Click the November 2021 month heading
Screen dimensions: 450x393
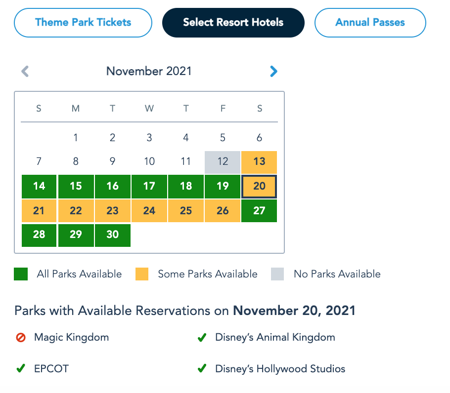(149, 71)
